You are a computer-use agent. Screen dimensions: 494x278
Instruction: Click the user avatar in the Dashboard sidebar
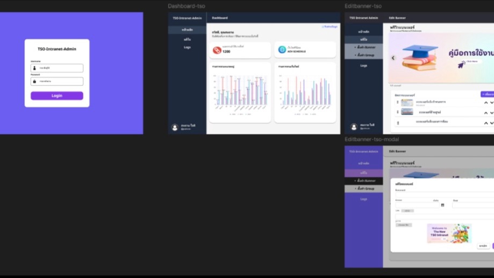[x=175, y=127]
